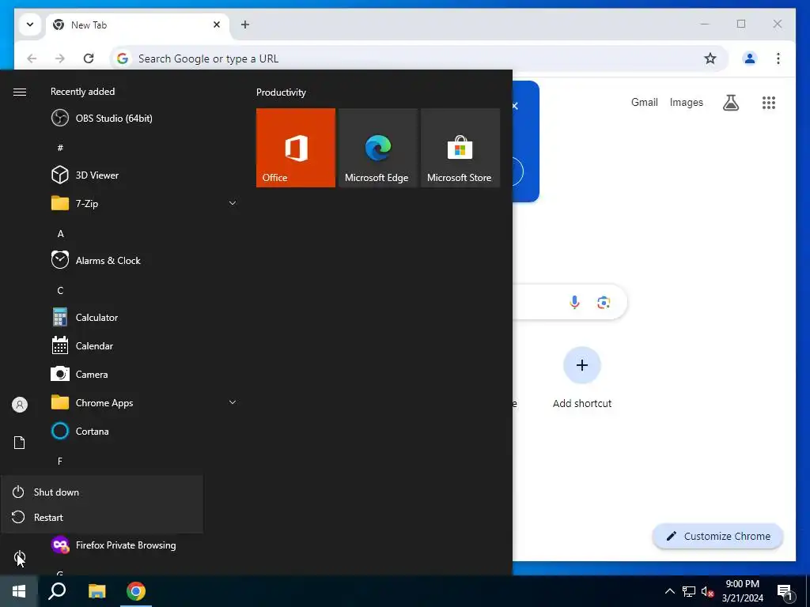Screen dimensions: 810x607
Task: Open the tab search dropdown arrow
Action: click(x=30, y=25)
